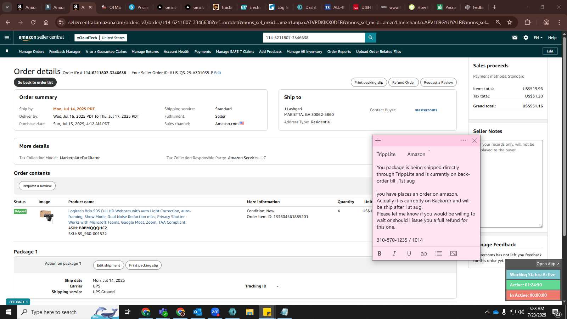Reload the page with browser refresh icon
This screenshot has height=319, width=567.
coord(33,22)
